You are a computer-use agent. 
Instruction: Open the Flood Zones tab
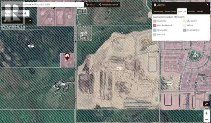tap(170, 12)
